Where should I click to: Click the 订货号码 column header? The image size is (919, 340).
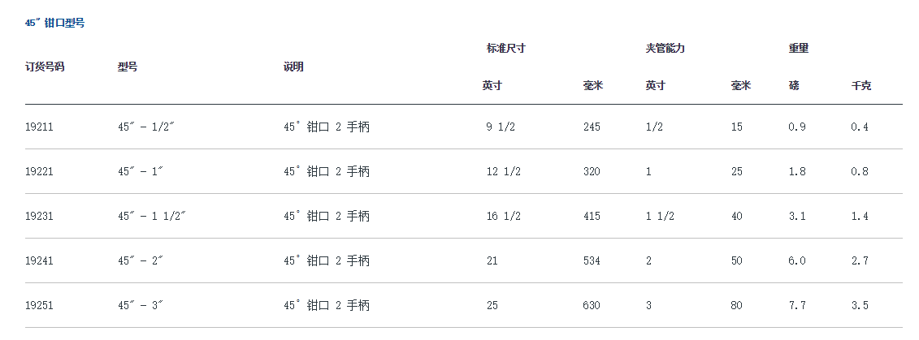[45, 67]
